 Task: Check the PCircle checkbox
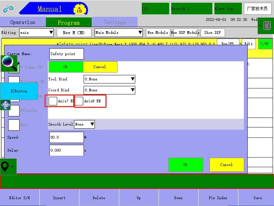(14, 111)
